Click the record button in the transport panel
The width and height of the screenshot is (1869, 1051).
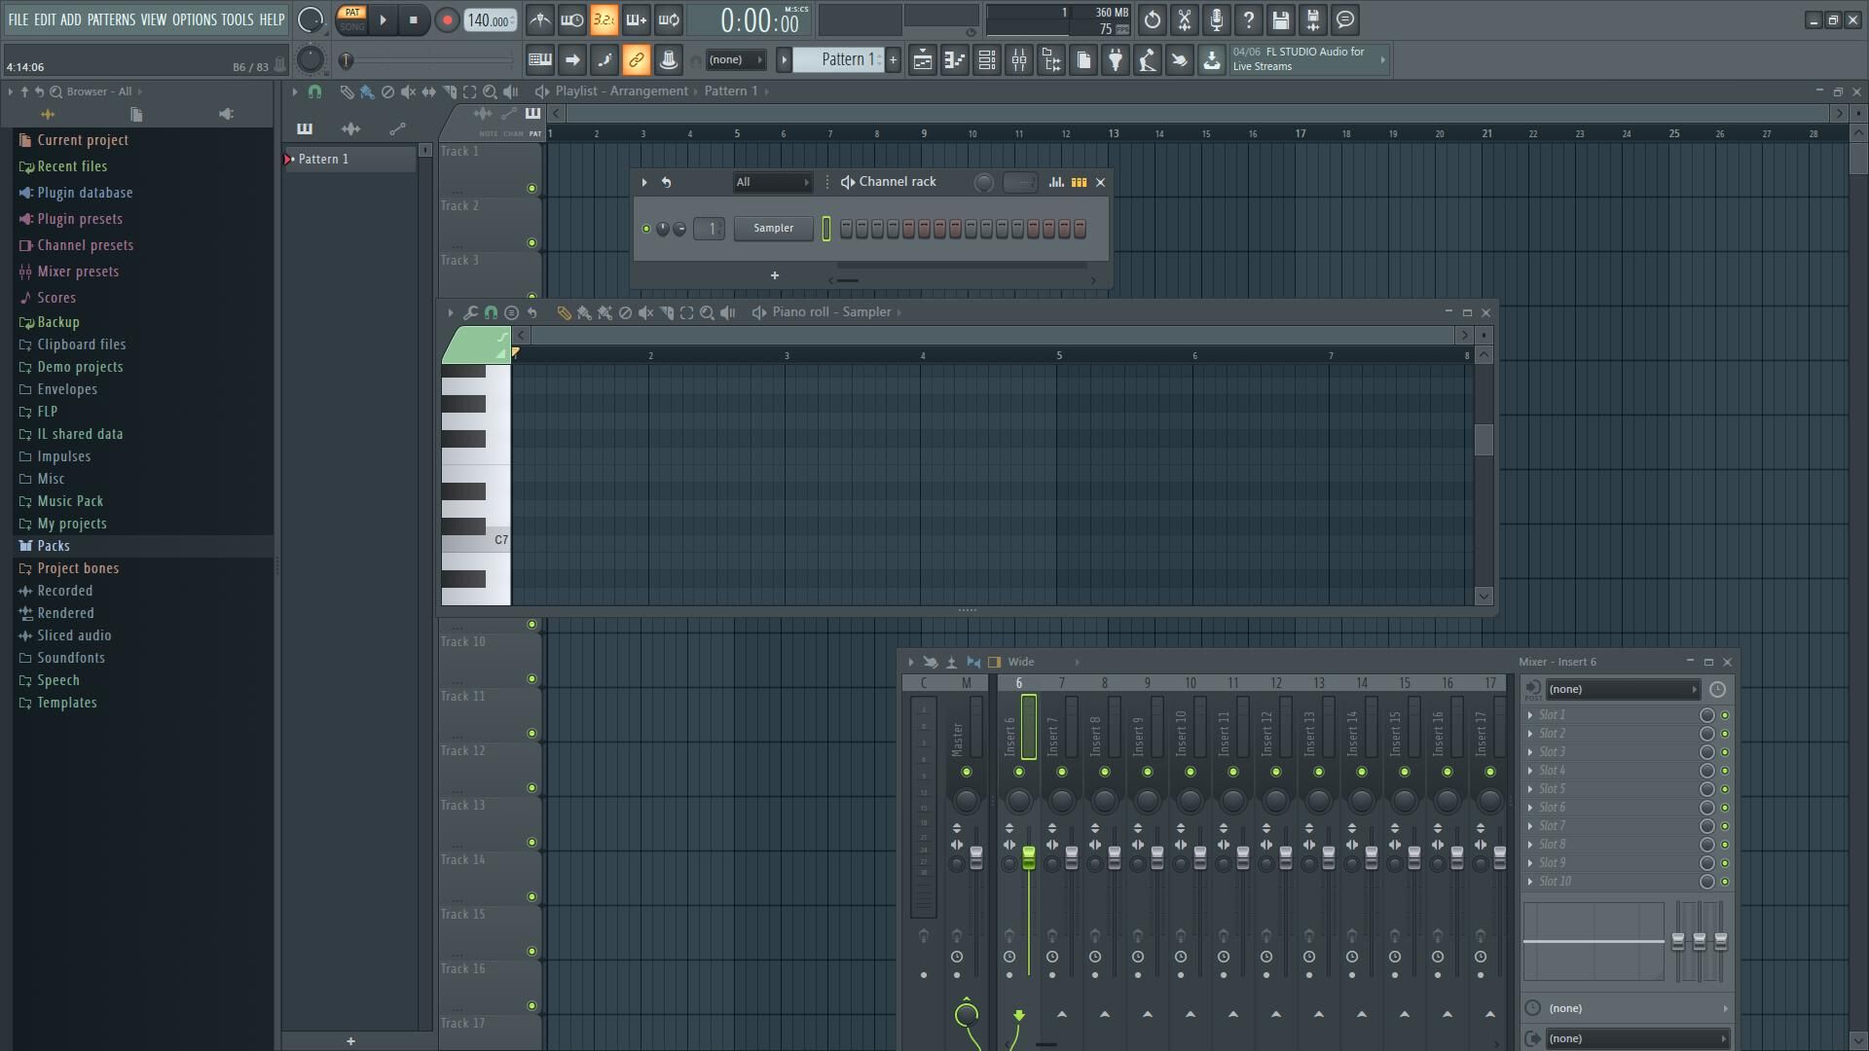point(447,20)
